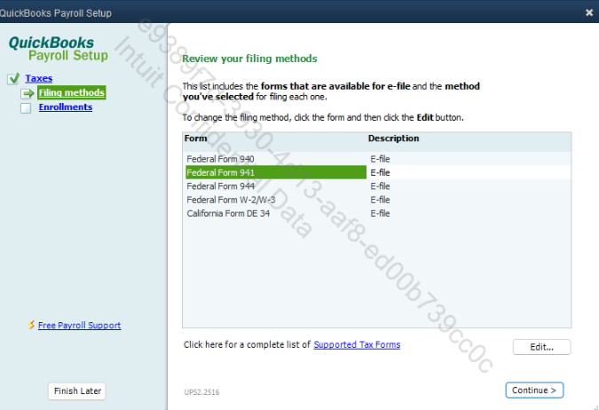
Task: Select the Federal Form W-2/W-3 row
Action: click(x=376, y=200)
